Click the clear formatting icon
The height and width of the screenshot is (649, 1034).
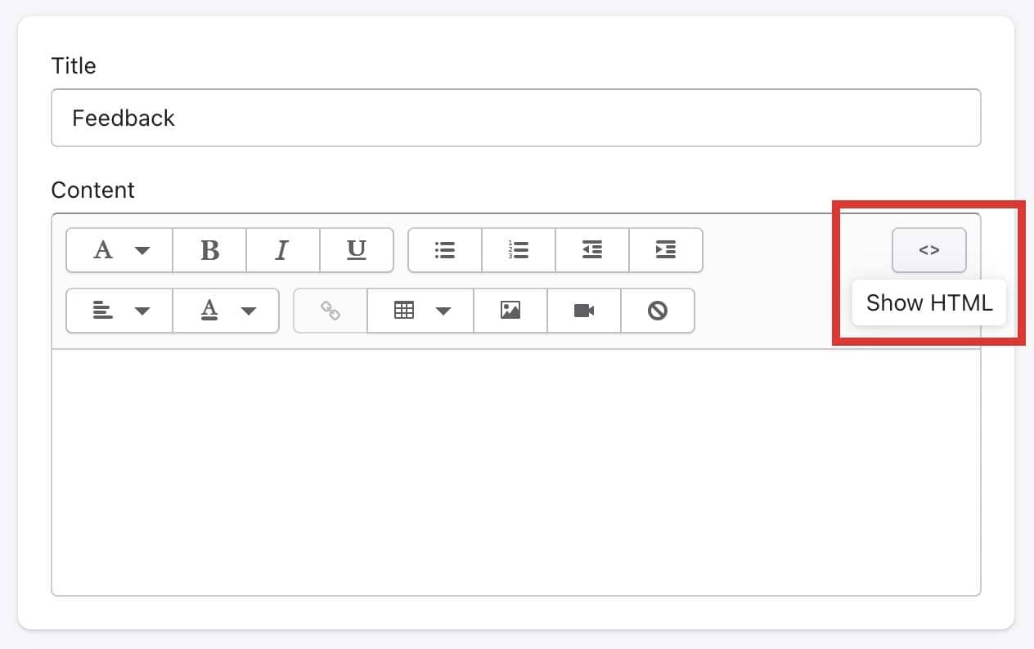658,311
